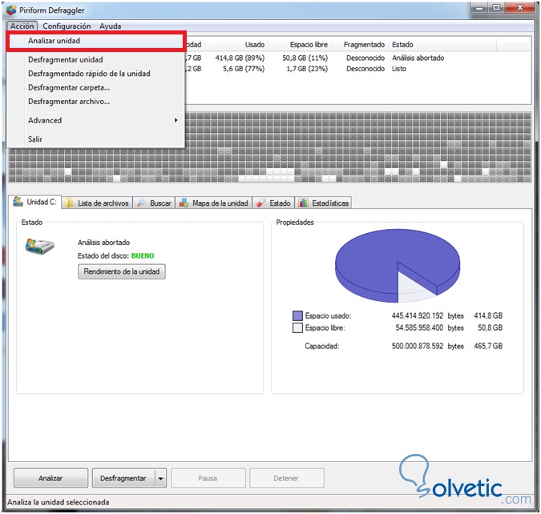The width and height of the screenshot is (541, 514).
Task: Click the Espacio libre color swatch
Action: (x=297, y=327)
